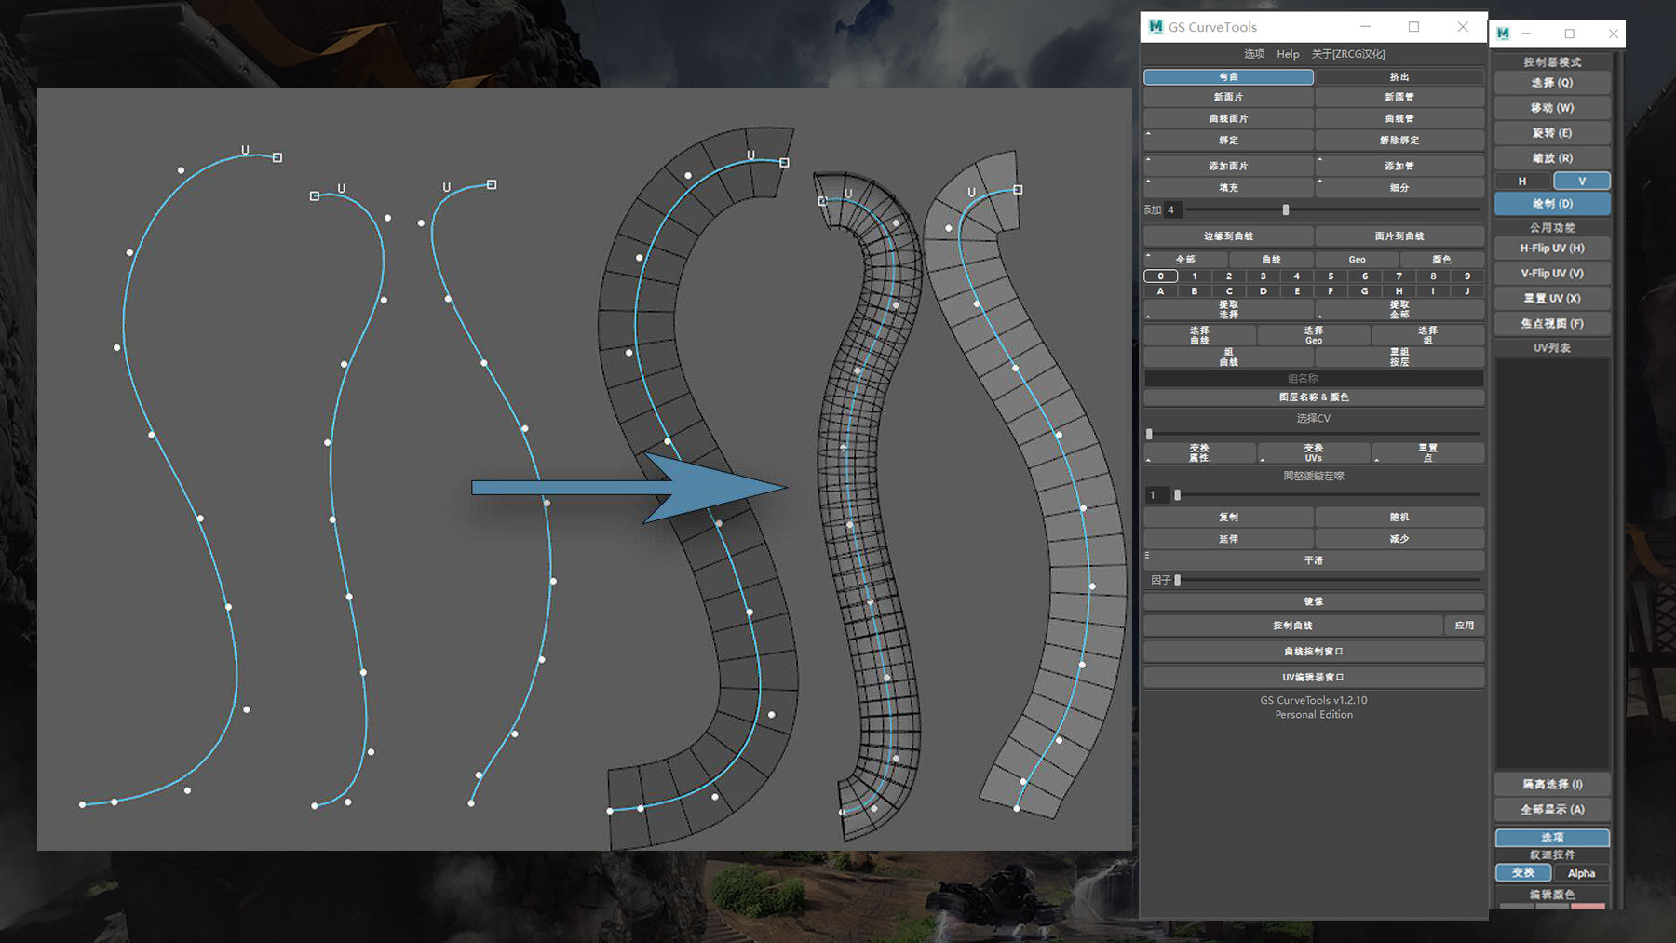Click the 重组按层 button

pyautogui.click(x=1399, y=357)
